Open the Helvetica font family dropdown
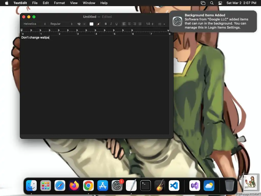Image resolution: width=261 pixels, height=196 pixels. pyautogui.click(x=34, y=24)
